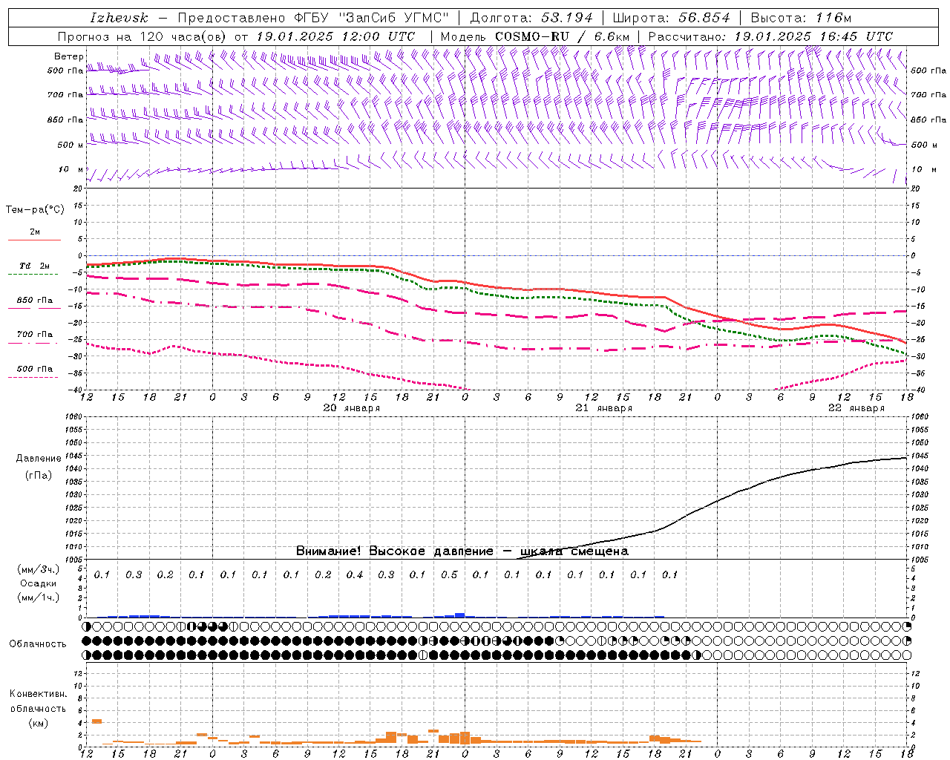Click the '2м' temperature legend entry
This screenshot has width=950, height=760.
(35, 232)
